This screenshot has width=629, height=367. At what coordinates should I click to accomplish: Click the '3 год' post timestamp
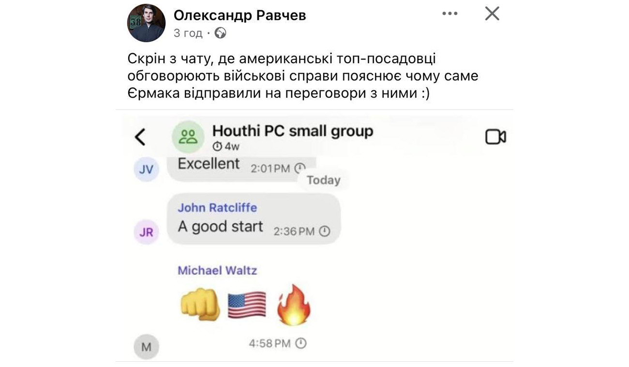[x=188, y=33]
